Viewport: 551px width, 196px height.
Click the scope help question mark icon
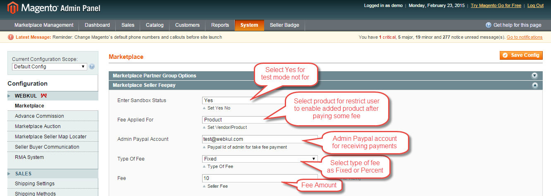92,66
